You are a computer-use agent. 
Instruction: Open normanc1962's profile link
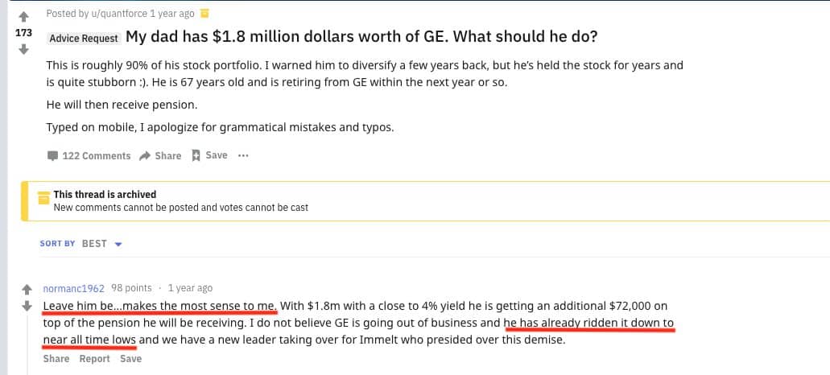(x=73, y=288)
